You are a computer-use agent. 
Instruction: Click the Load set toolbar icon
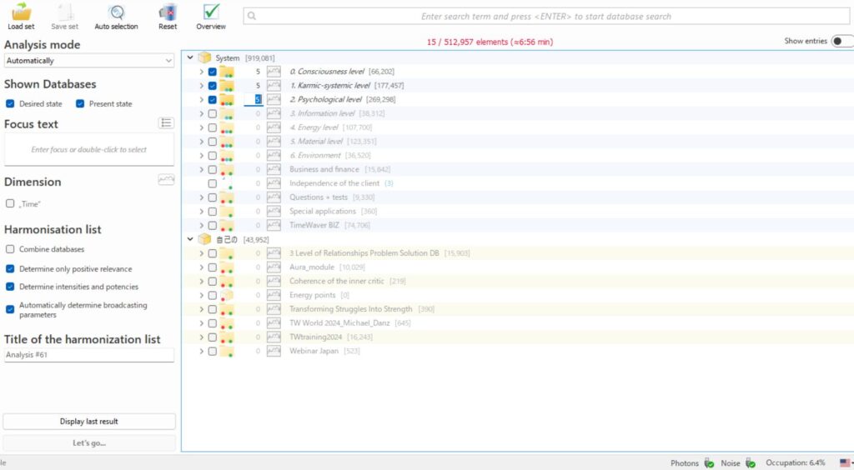22,12
